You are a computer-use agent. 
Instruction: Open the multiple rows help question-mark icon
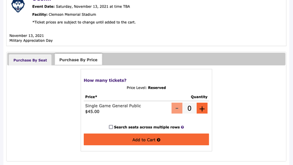point(182,127)
